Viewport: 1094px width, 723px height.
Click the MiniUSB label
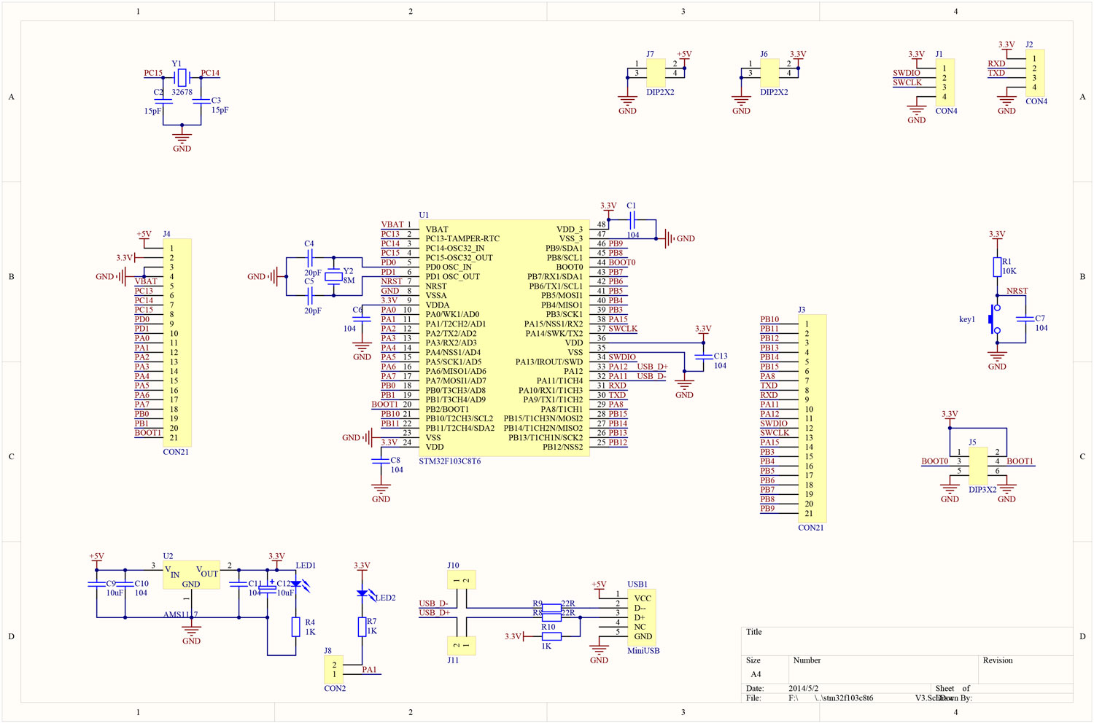coord(643,651)
